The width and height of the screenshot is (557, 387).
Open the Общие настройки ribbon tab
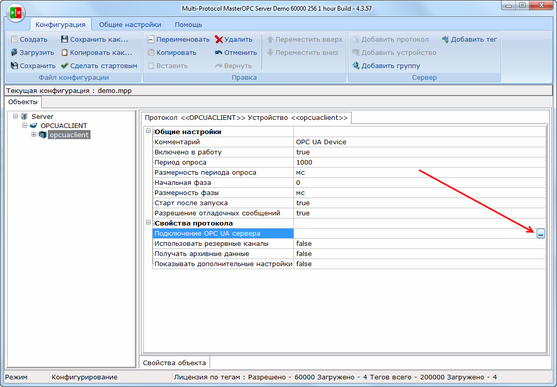click(x=130, y=24)
